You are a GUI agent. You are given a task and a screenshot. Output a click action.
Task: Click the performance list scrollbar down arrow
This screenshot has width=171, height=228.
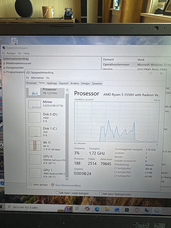[67, 179]
